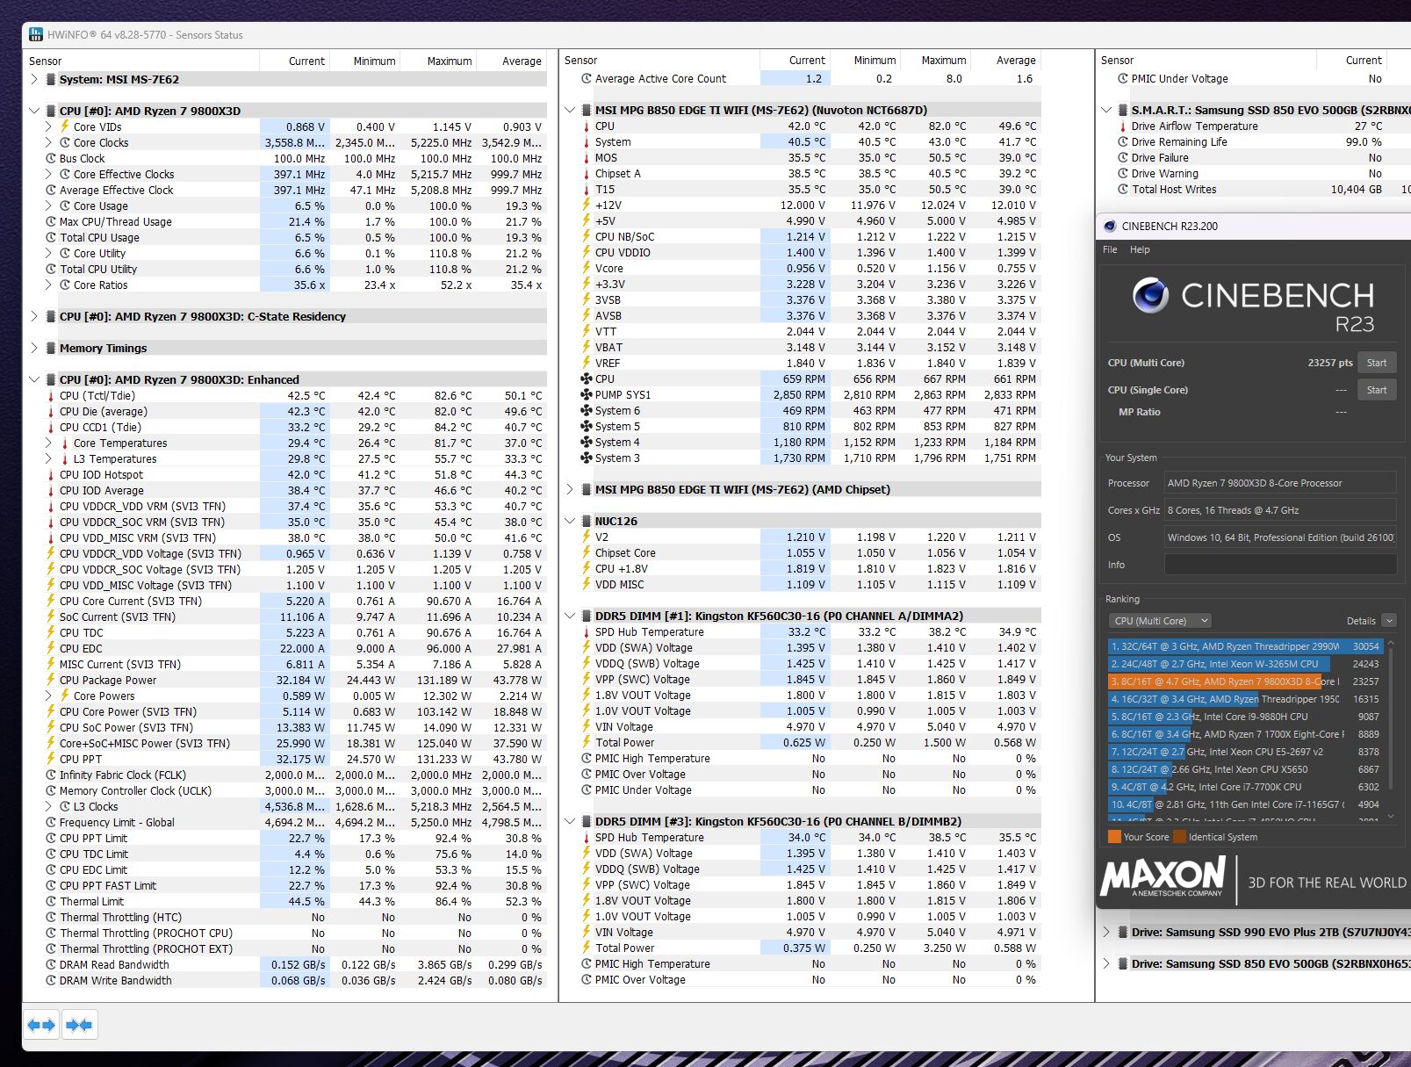Screen dimensions: 1411x1067
Task: Click the Cinebench sphere logo
Action: pyautogui.click(x=1150, y=295)
